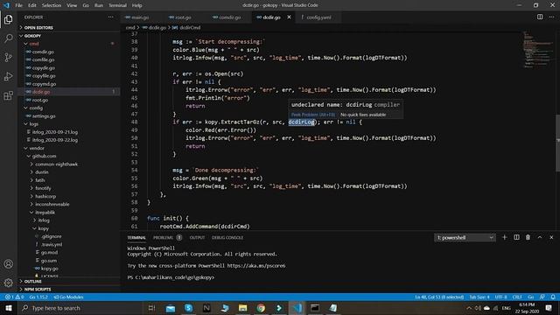Screen dimensions: 560x315
Task: Open the Manage gear icon
Action: (x=8, y=283)
